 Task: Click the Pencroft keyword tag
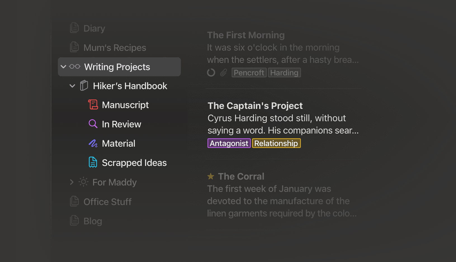coord(249,73)
